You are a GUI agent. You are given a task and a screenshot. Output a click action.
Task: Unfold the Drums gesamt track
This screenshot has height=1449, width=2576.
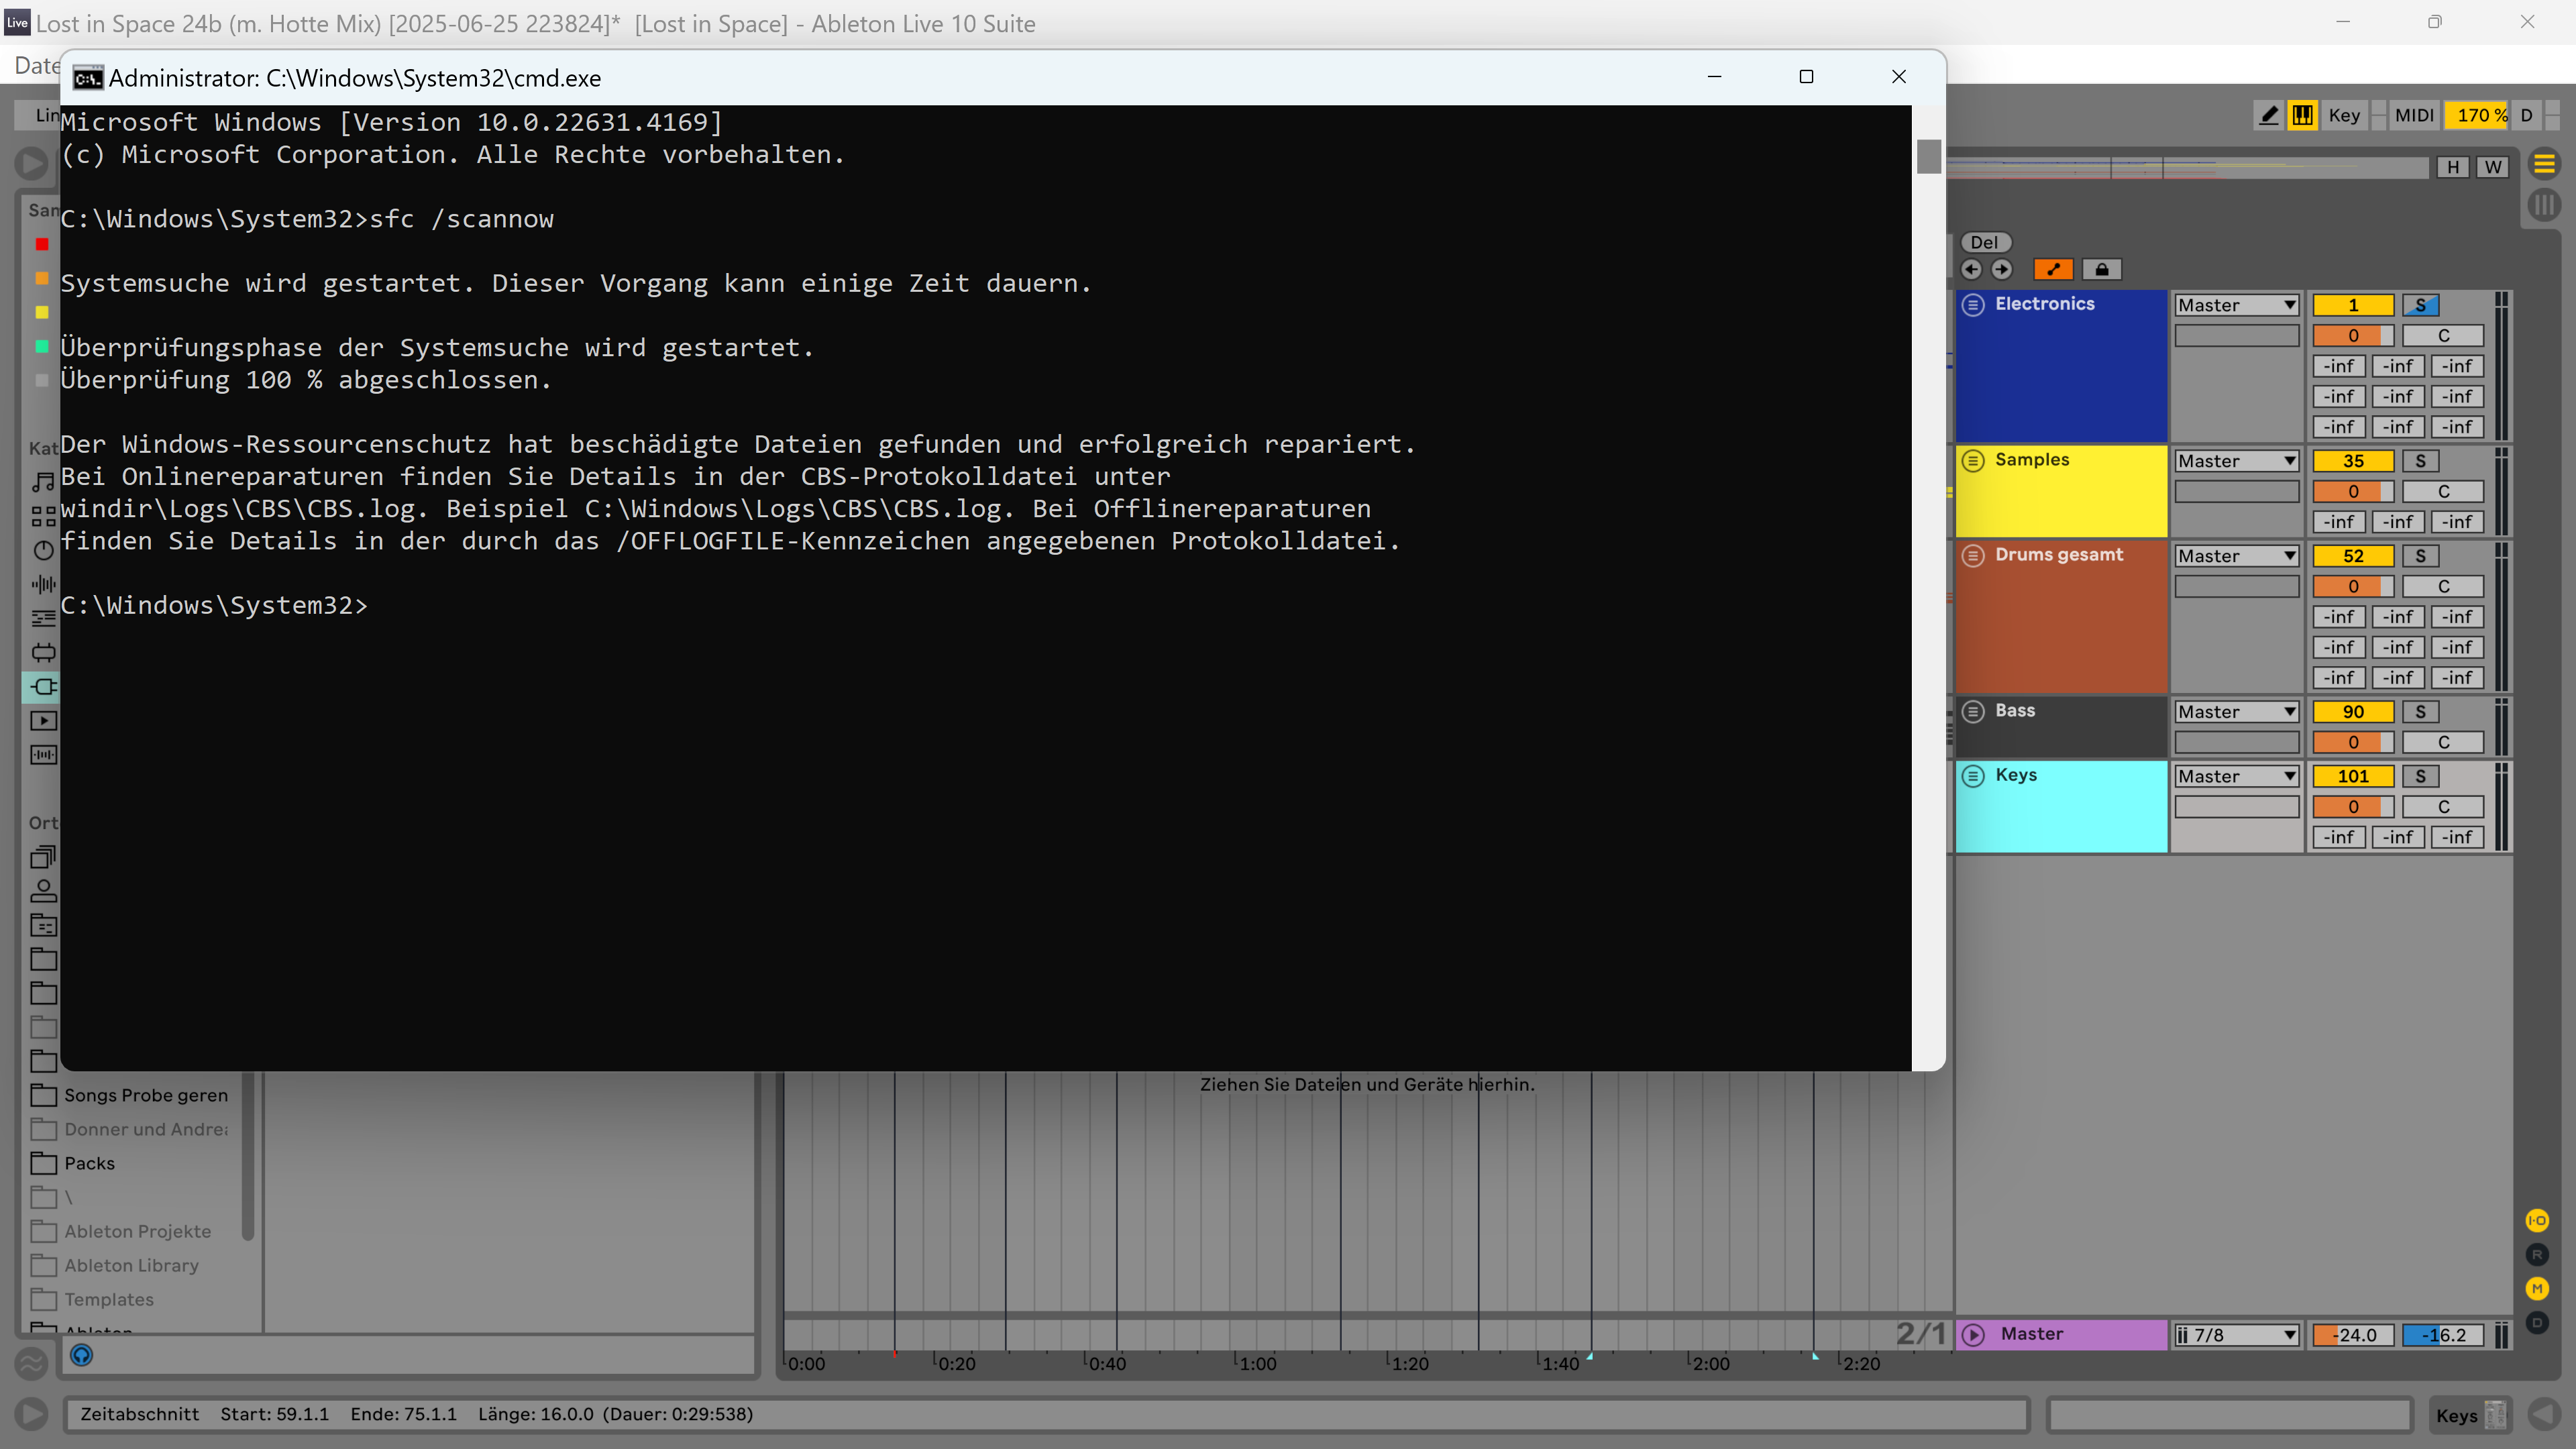[1973, 555]
